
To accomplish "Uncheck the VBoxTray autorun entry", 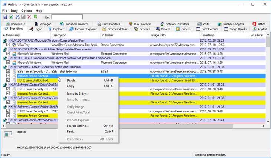I will point(8,45).
